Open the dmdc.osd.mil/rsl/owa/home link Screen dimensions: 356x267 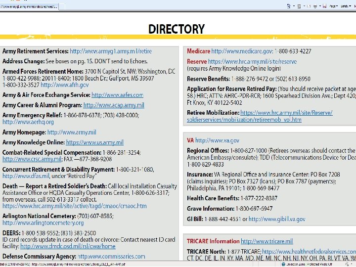click(x=68, y=246)
